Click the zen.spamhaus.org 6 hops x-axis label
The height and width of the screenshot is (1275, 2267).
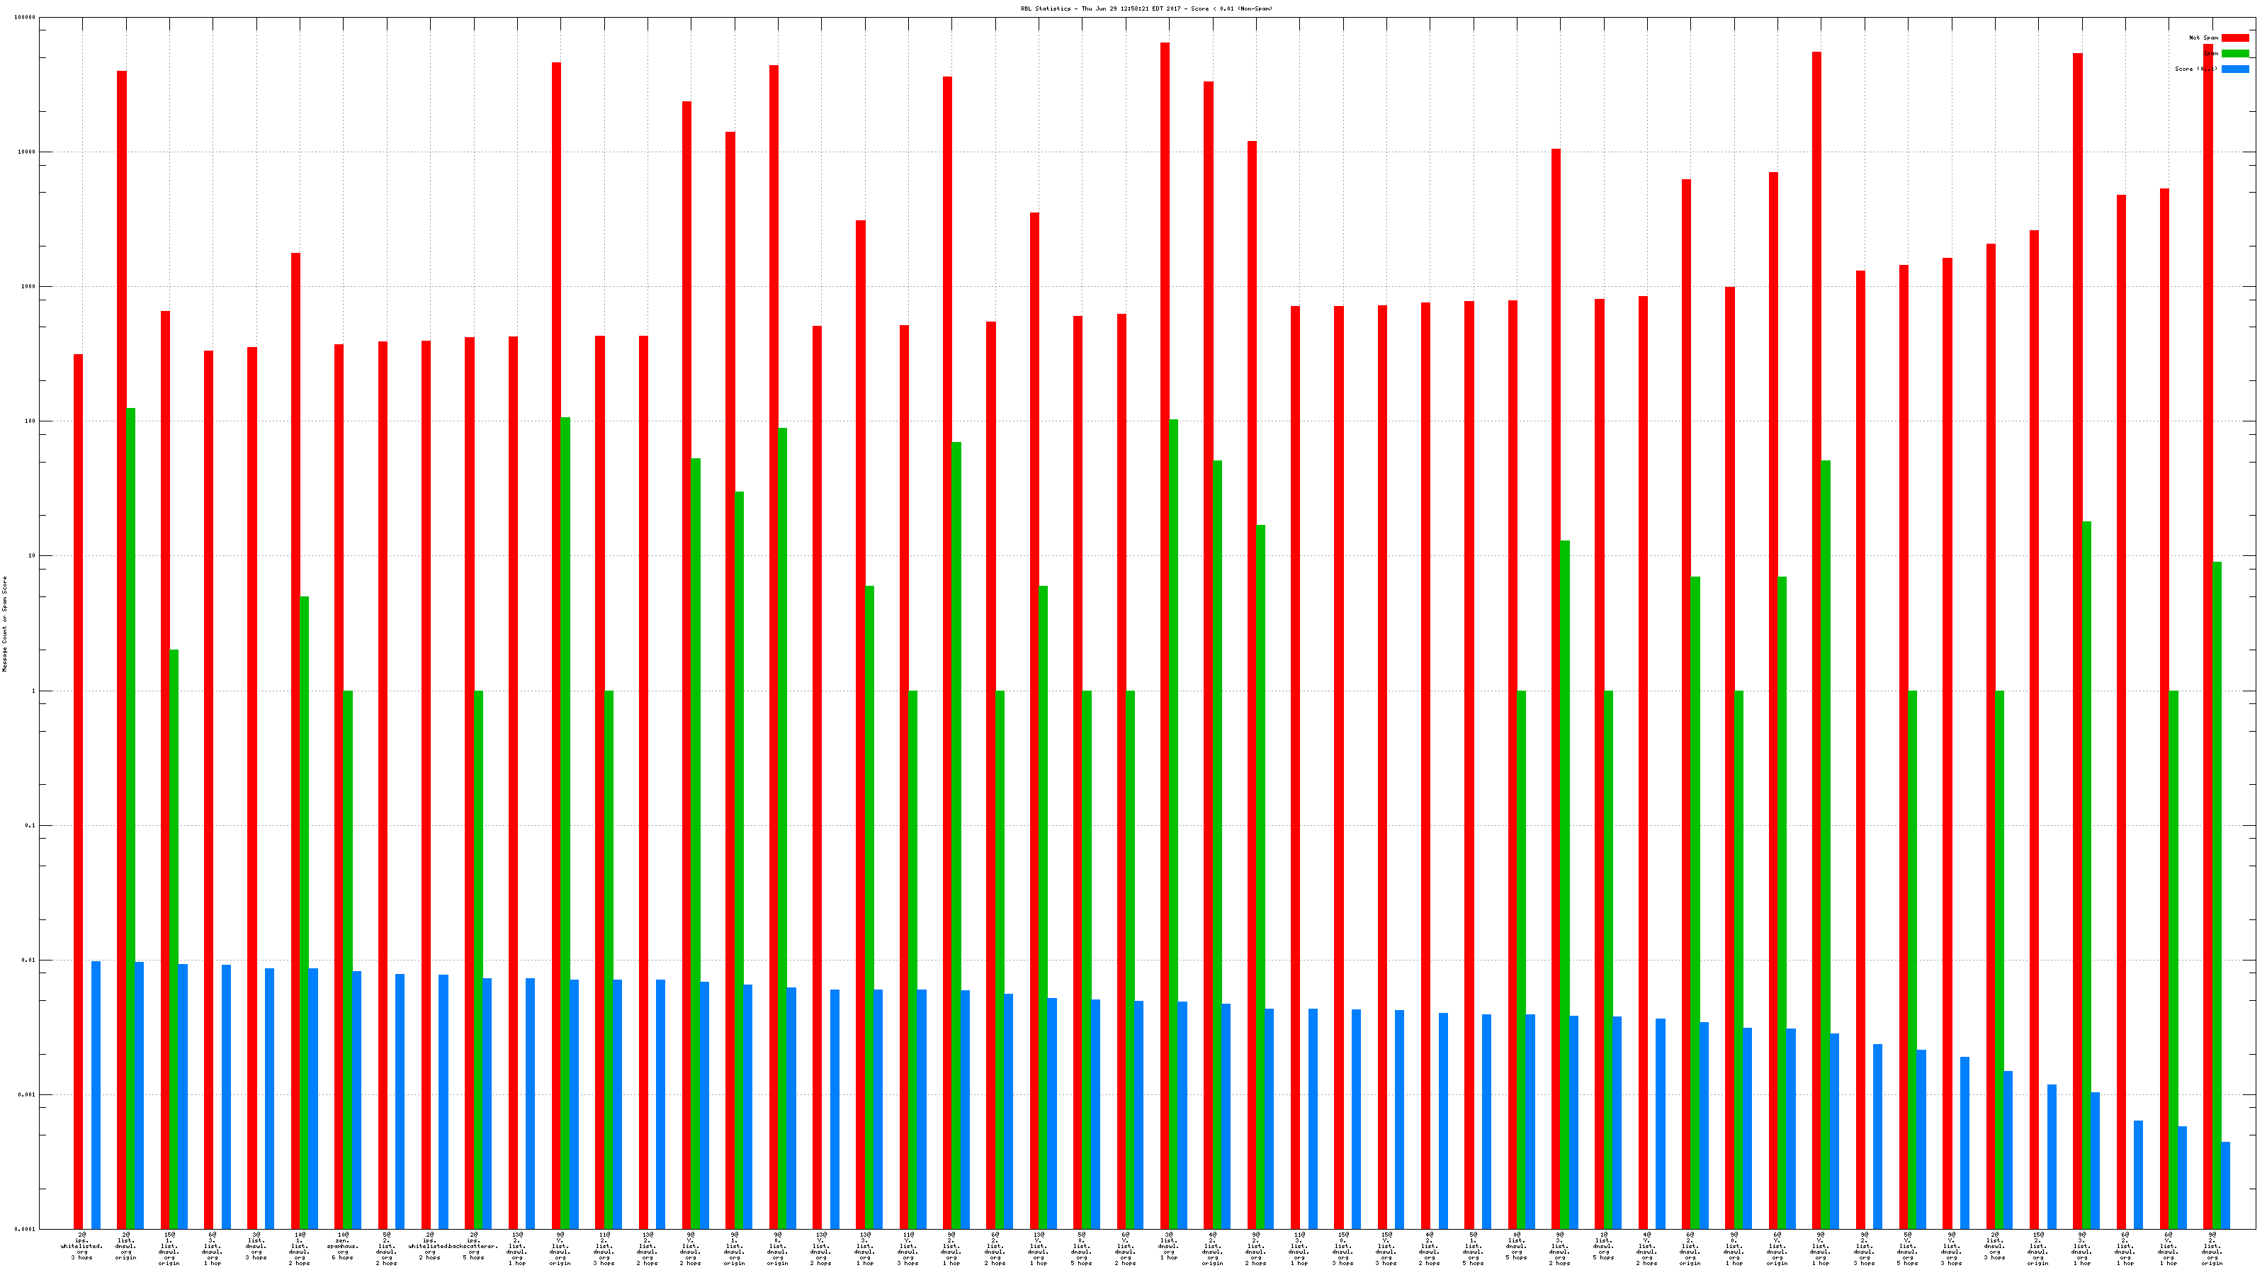[342, 1247]
